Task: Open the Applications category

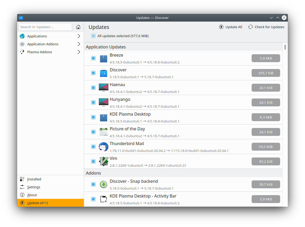Action: click(x=50, y=36)
